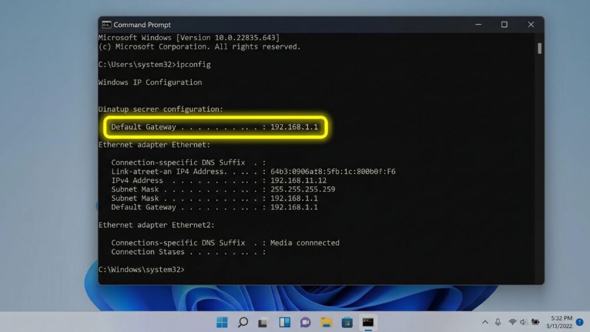This screenshot has width=590, height=332.
Task: Click Command Prompt title bar icon
Action: pos(107,25)
